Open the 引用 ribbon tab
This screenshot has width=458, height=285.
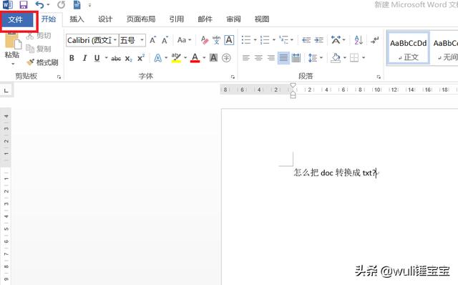(x=177, y=19)
